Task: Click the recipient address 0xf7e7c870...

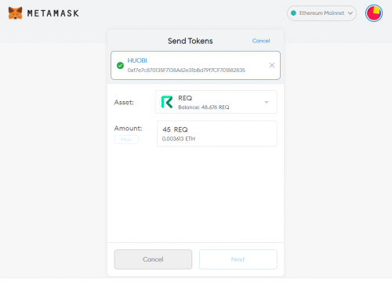Action: tap(187, 70)
